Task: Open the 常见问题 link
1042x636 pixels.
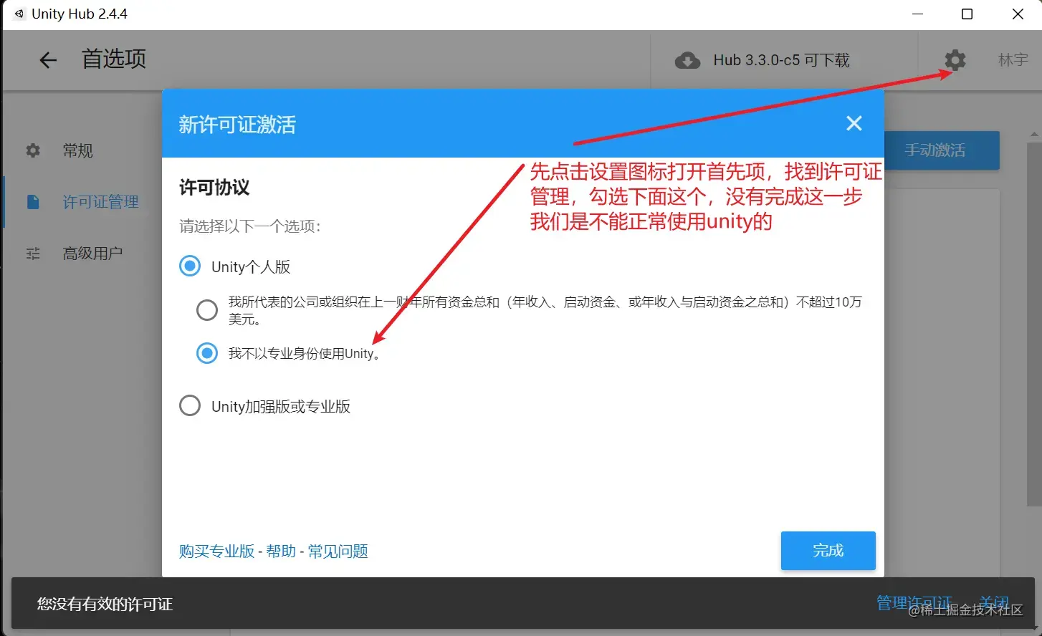Action: click(338, 551)
